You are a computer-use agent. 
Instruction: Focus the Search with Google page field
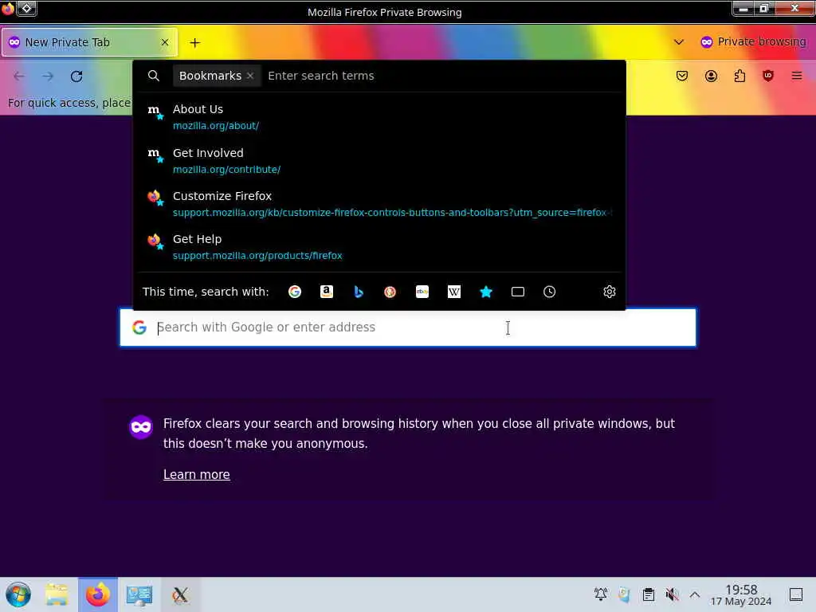[x=408, y=328]
